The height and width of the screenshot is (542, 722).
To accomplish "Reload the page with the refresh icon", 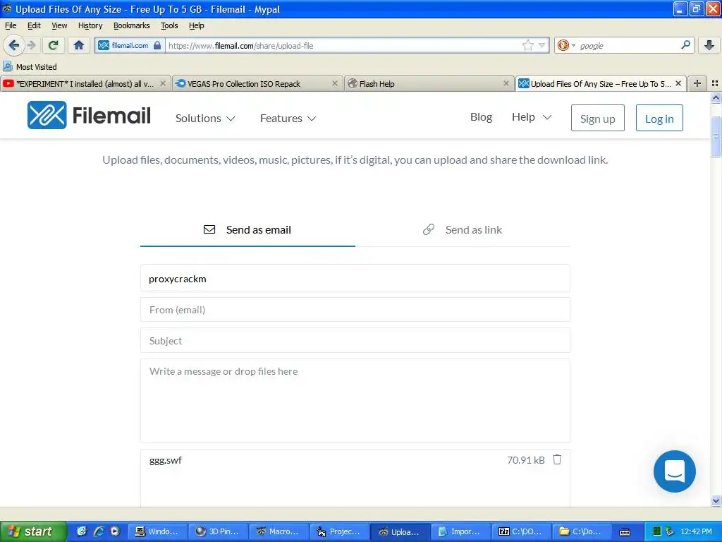I will 53,45.
